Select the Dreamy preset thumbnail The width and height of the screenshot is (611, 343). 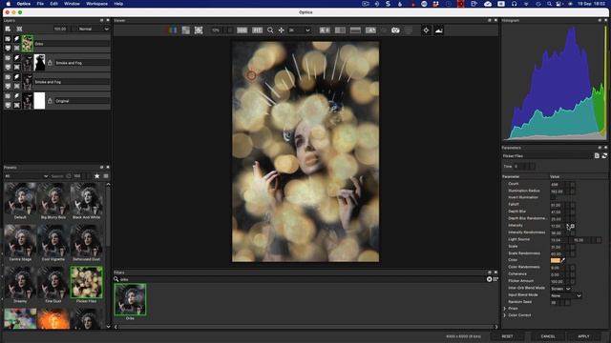pyautogui.click(x=20, y=283)
